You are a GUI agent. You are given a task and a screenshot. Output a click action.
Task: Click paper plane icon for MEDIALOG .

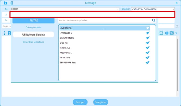148,53
